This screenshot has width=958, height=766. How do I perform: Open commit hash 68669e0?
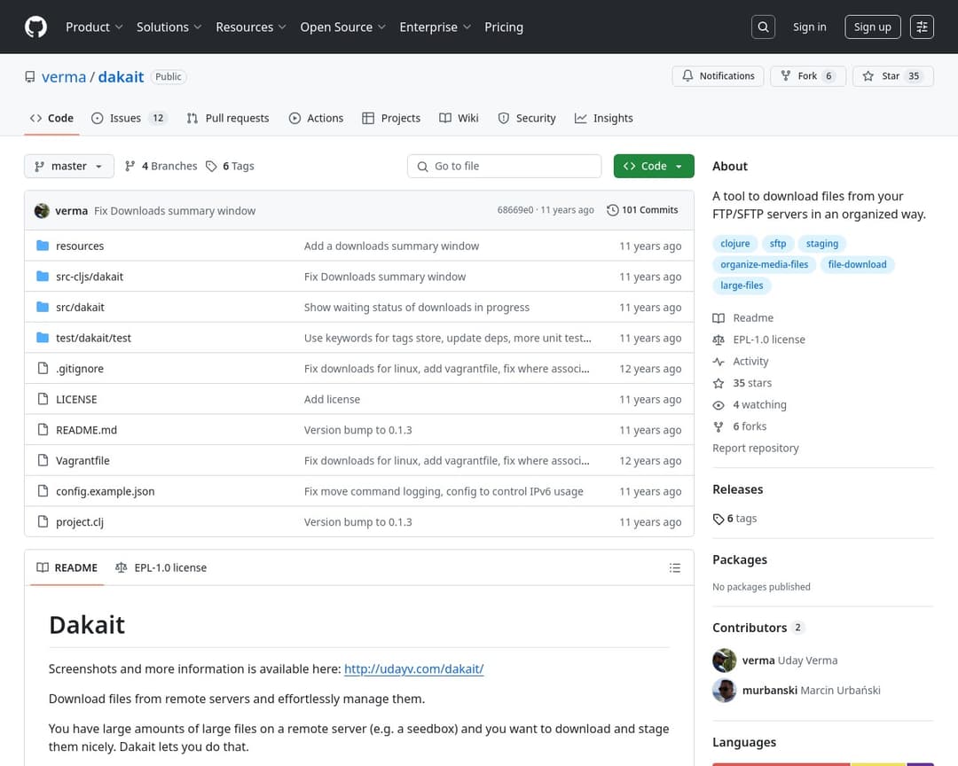click(515, 210)
